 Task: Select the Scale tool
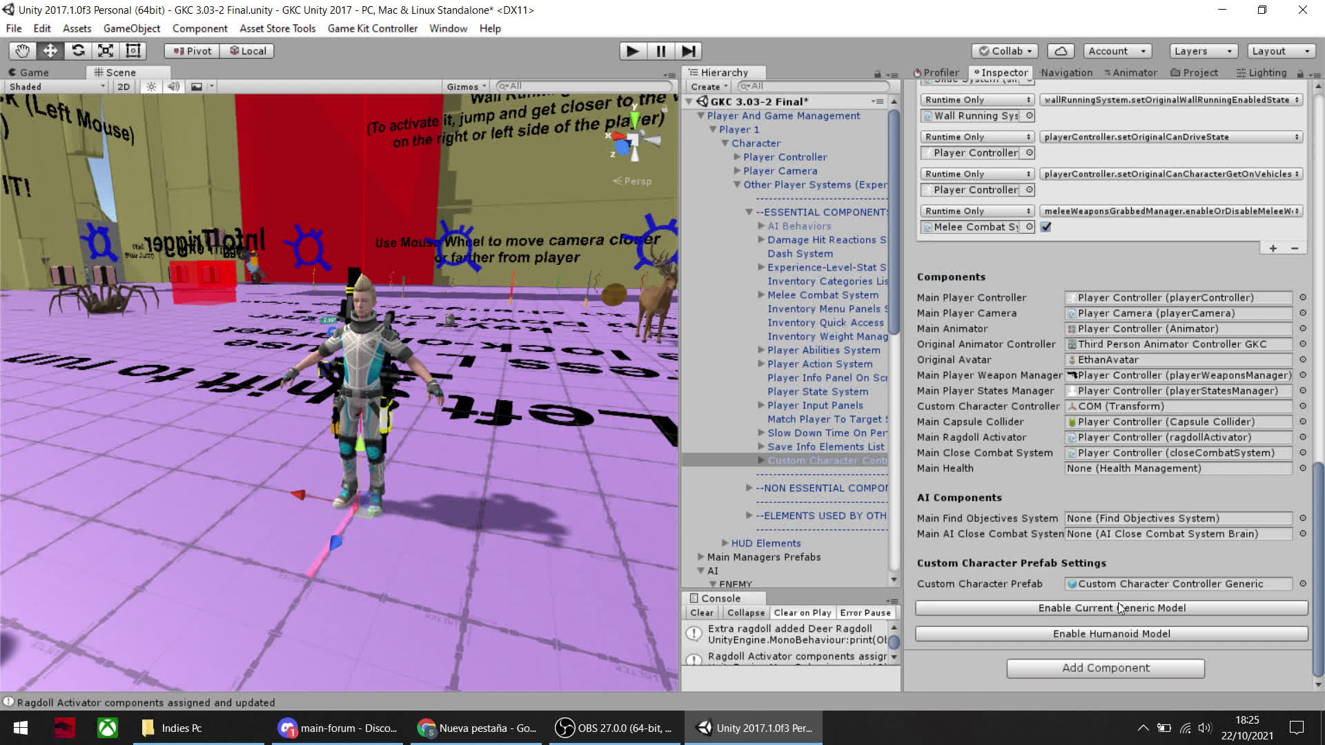coord(106,51)
